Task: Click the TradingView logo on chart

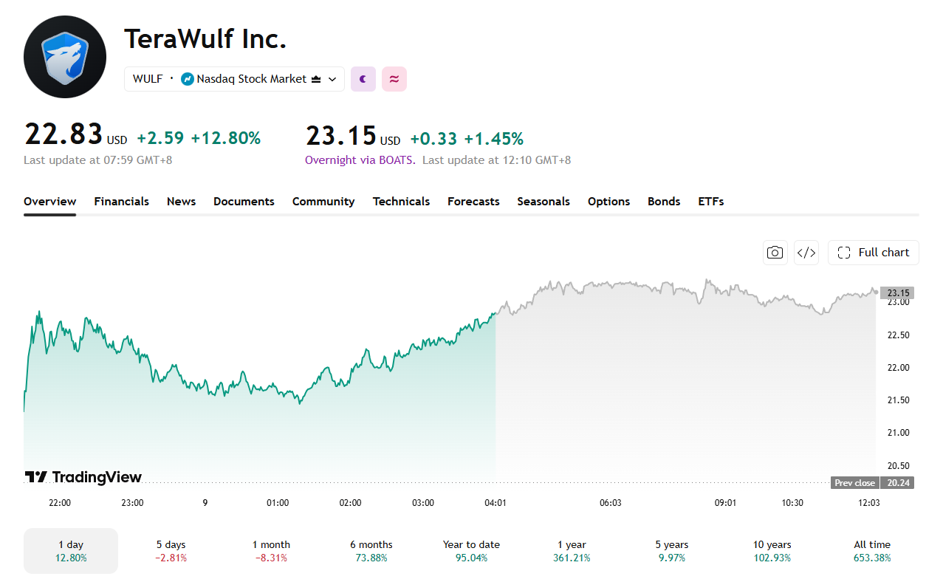Action: (83, 477)
